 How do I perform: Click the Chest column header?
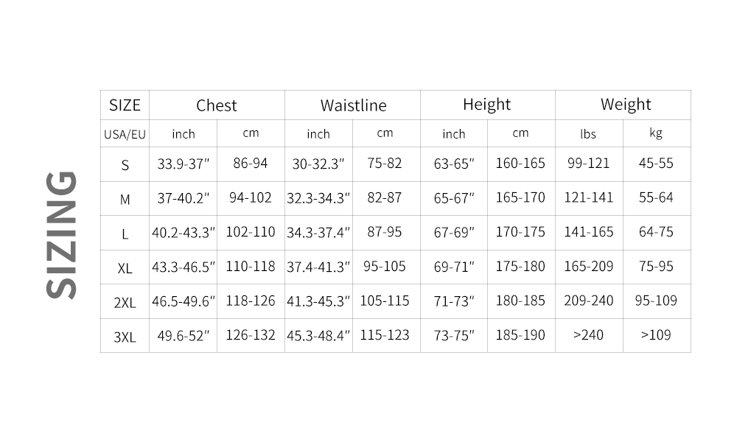point(217,105)
